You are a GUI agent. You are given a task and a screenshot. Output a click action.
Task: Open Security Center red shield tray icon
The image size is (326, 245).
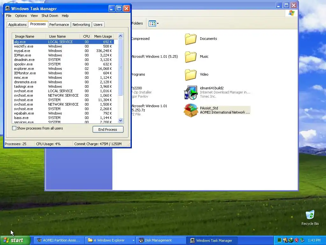(296, 240)
